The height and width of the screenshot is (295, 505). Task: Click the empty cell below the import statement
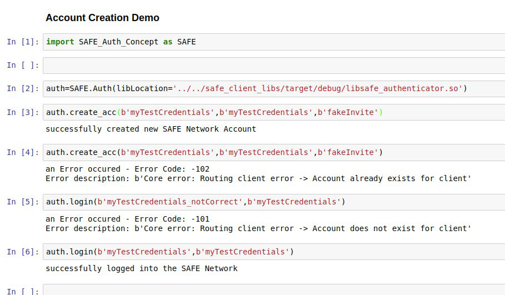[272, 65]
